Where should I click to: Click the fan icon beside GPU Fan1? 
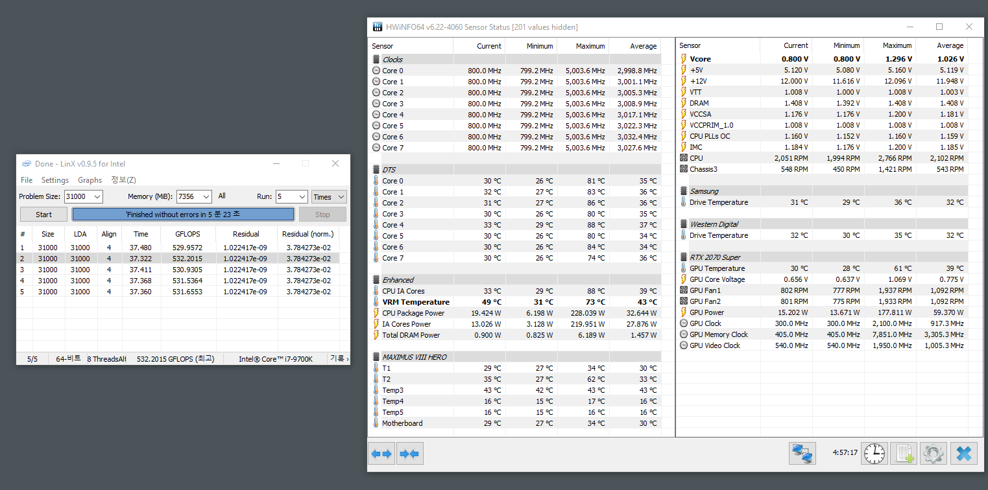[x=684, y=290]
